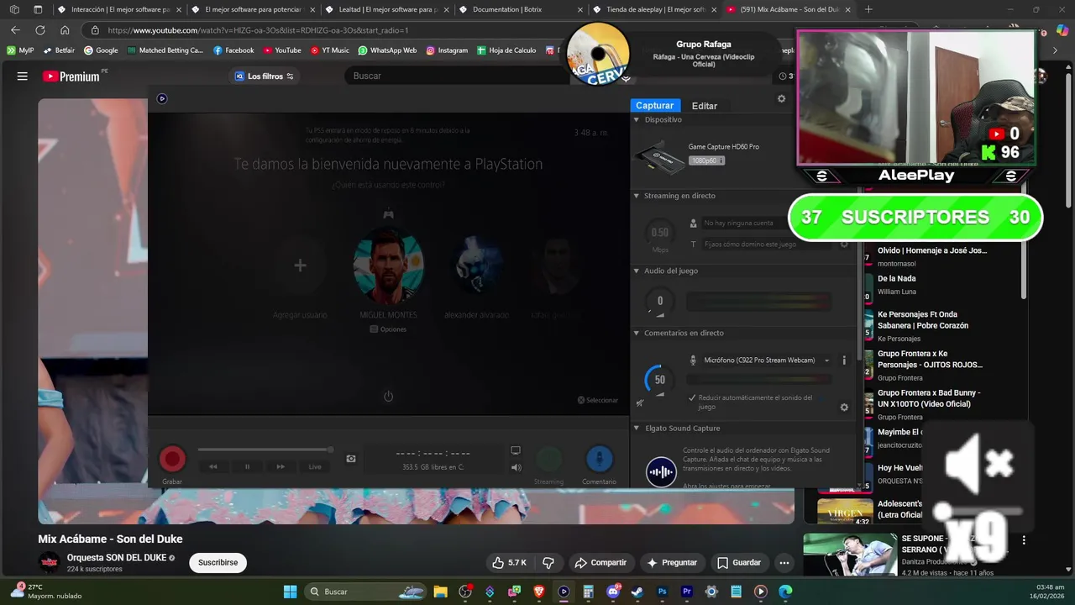Click the fast-forward button in Elgato

281,466
